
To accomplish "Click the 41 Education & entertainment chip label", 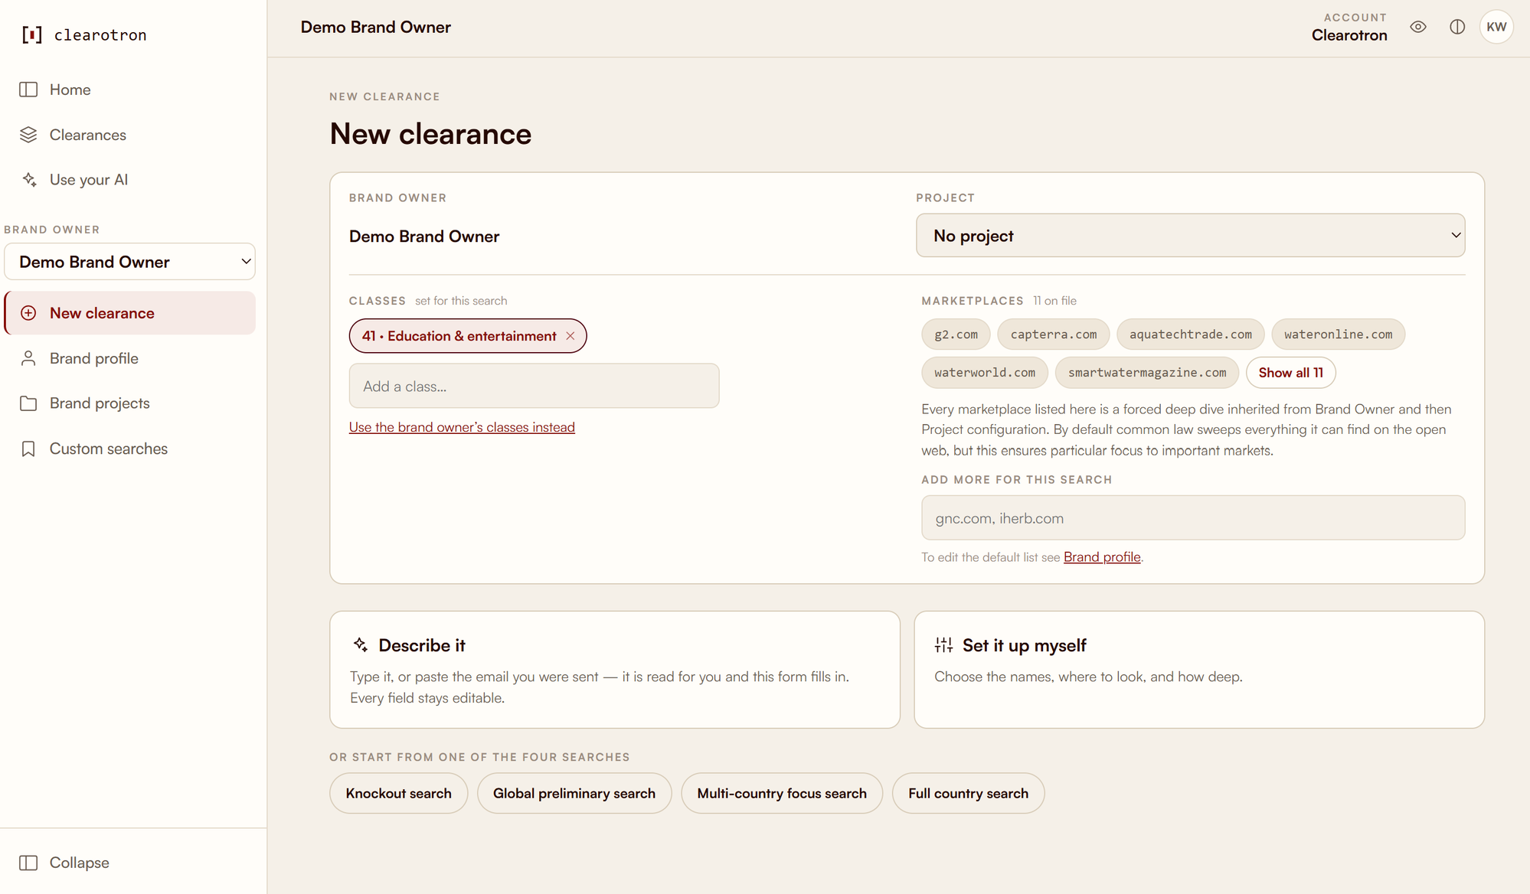I will pos(459,336).
